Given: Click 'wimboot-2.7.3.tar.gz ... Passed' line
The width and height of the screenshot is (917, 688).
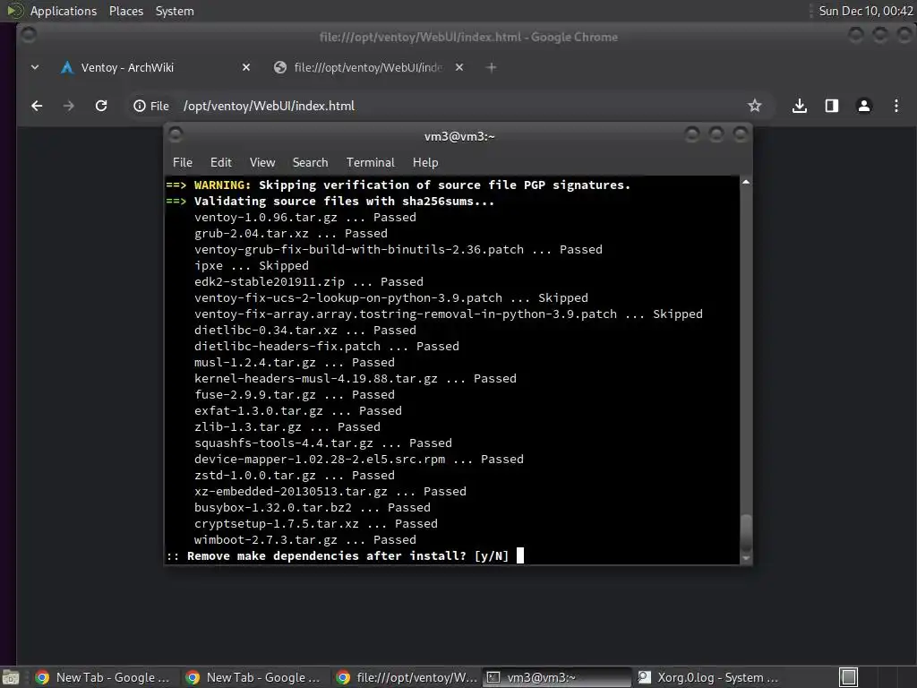Looking at the screenshot, I should click(x=305, y=540).
